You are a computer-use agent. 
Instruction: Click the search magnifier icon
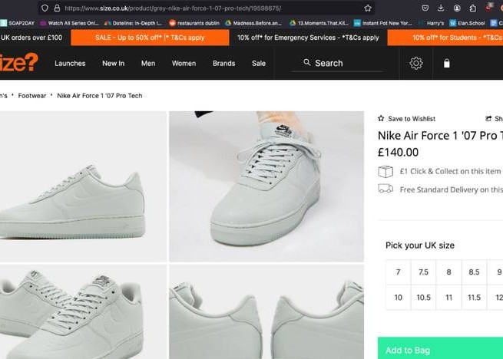[x=307, y=62]
